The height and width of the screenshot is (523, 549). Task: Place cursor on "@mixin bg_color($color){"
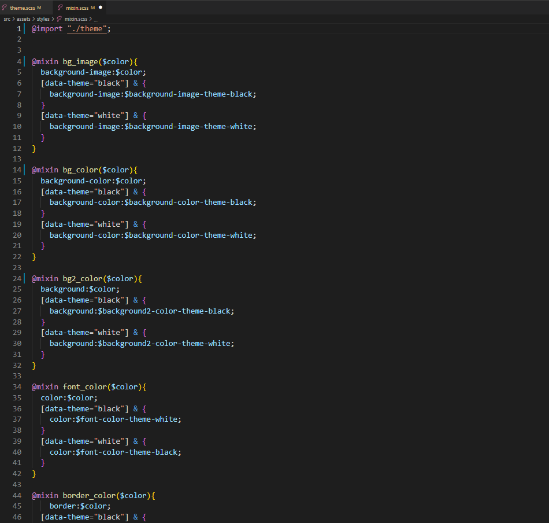(x=84, y=170)
